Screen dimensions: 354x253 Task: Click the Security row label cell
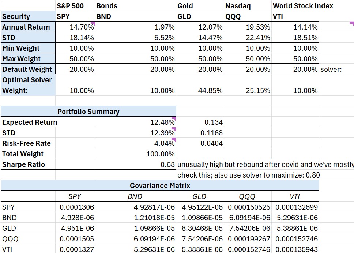pos(28,16)
